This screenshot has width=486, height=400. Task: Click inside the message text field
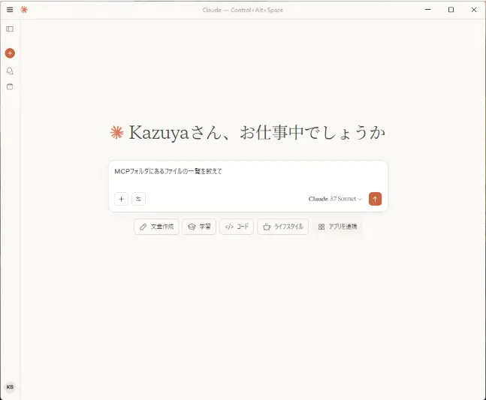248,175
